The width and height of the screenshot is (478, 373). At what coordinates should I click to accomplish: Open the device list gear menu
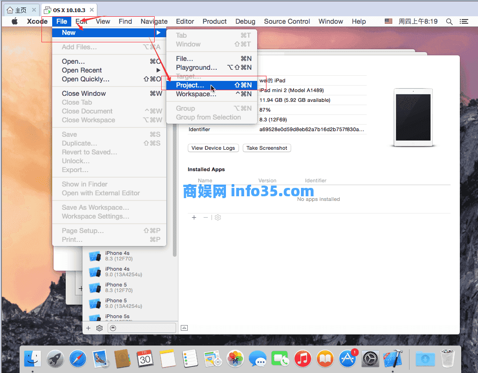[99, 328]
